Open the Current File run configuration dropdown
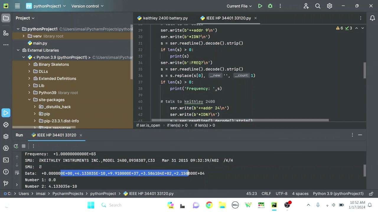 [x=239, y=6]
